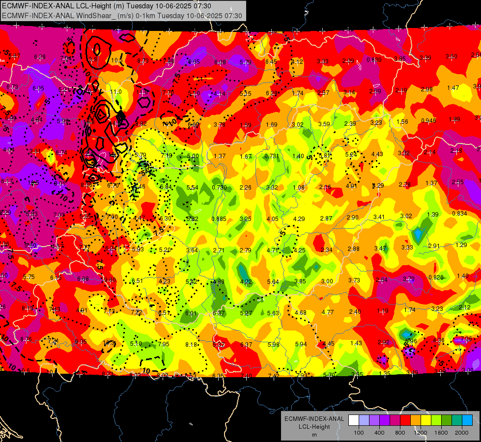481x442 pixels.
Task: Click the wind shear value 0.731
Action: [x=272, y=156]
